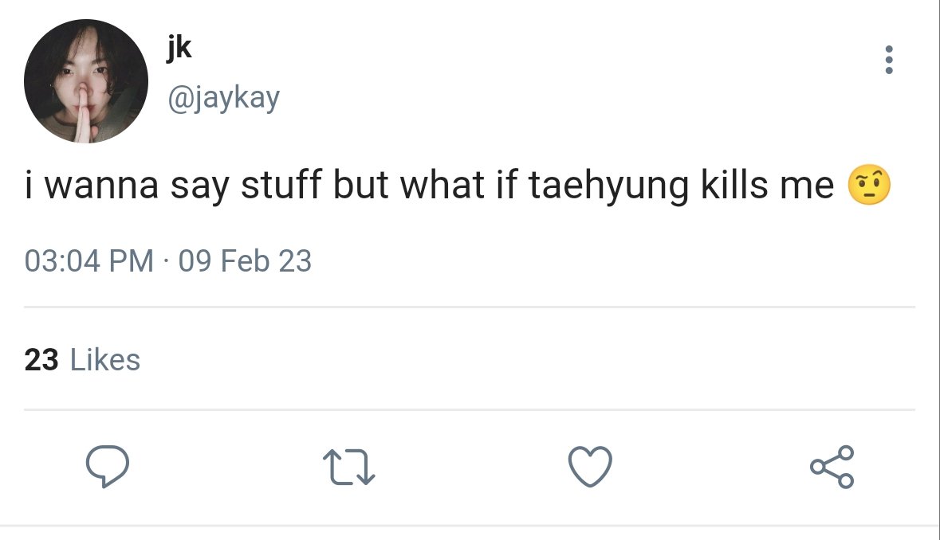Click the divider line above 23 Likes
The height and width of the screenshot is (540, 940).
coord(470,307)
